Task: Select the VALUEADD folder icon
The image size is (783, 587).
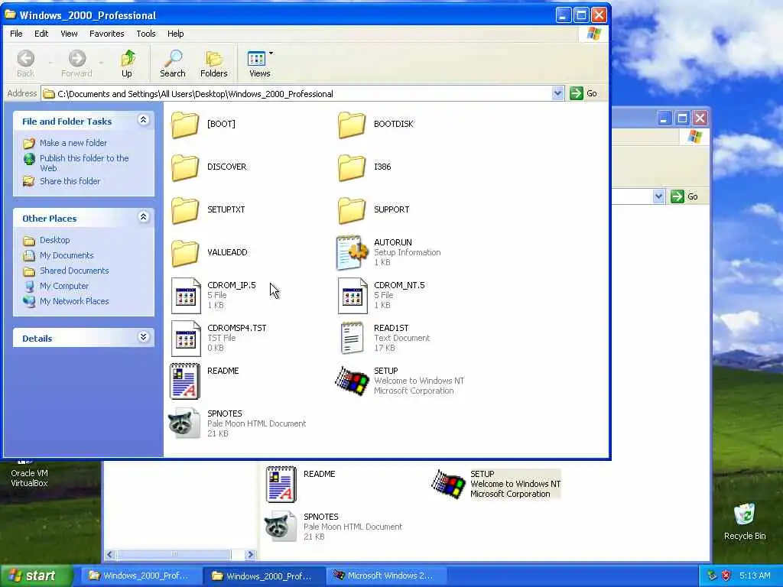Action: point(185,253)
